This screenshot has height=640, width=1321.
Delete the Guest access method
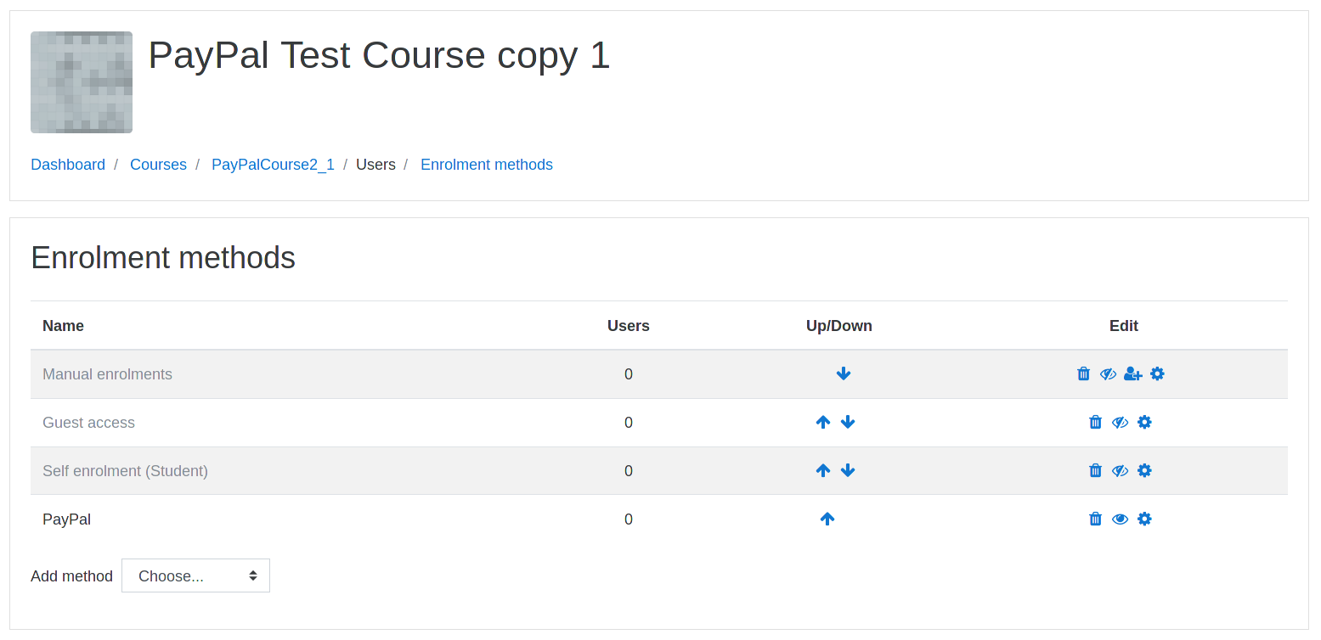click(1096, 422)
